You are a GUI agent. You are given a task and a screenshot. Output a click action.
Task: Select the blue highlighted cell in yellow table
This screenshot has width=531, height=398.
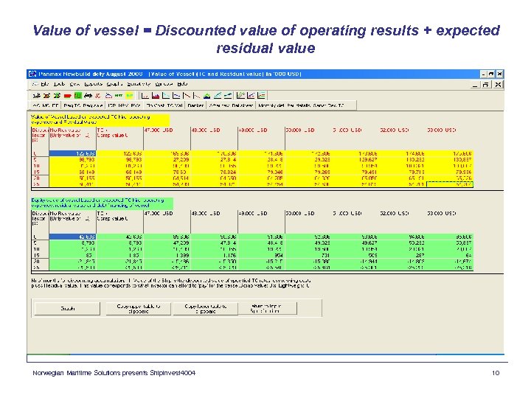click(73, 153)
